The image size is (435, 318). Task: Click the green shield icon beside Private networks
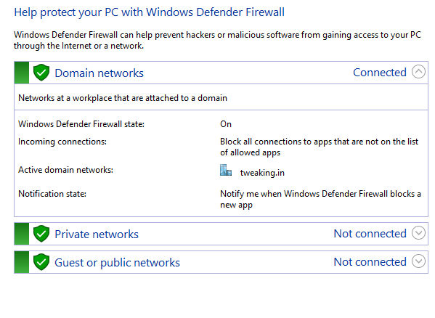pyautogui.click(x=41, y=234)
